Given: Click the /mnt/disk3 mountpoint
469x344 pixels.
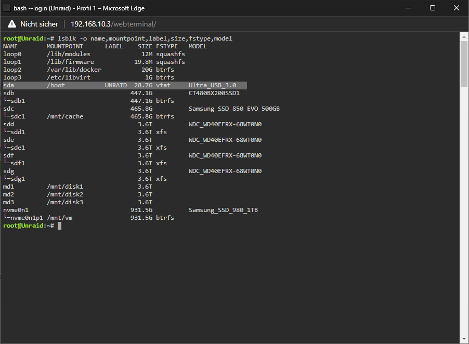Looking at the screenshot, I should click(65, 202).
